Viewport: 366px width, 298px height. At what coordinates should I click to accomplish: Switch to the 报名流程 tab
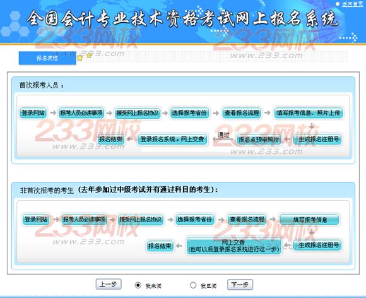point(47,58)
